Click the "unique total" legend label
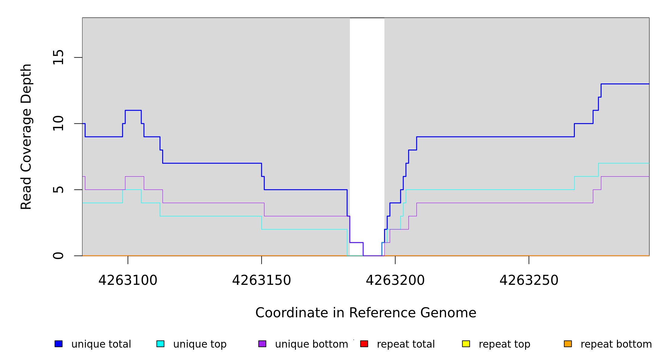Image resolution: width=667 pixels, height=364 pixels. [x=101, y=344]
